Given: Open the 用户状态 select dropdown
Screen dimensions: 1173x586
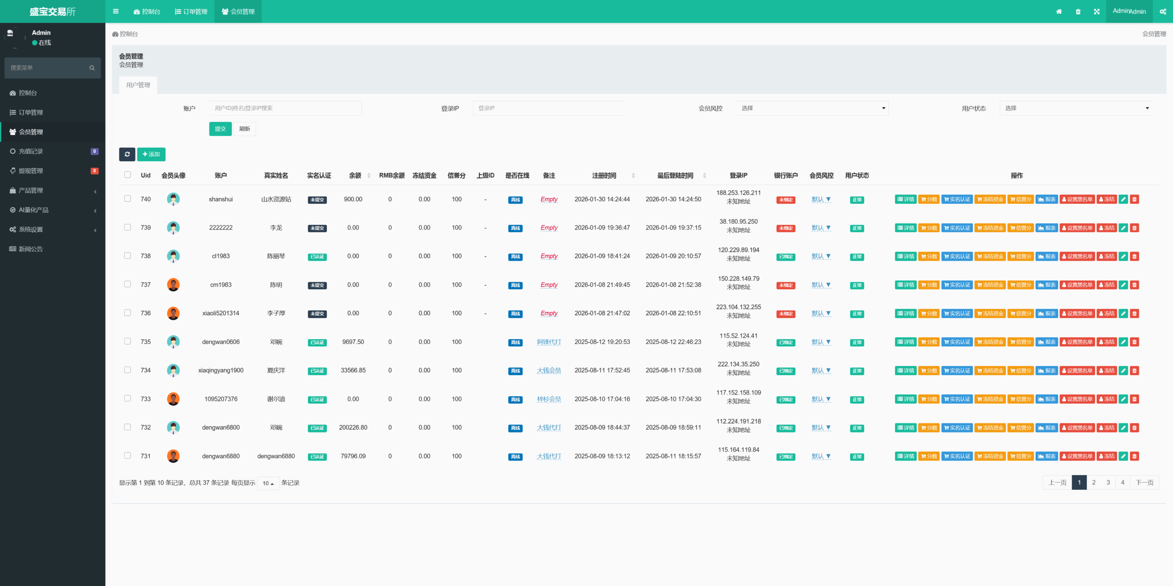Looking at the screenshot, I should click(1075, 108).
